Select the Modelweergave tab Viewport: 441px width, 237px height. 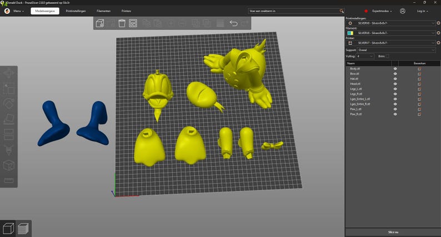(x=45, y=11)
